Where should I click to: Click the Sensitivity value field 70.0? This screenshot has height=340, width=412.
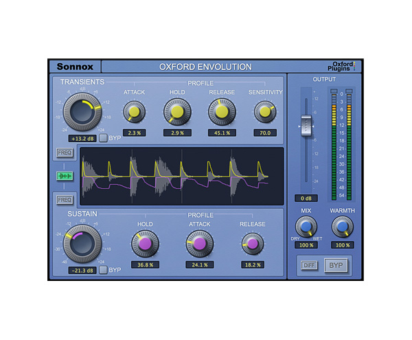[x=265, y=133]
